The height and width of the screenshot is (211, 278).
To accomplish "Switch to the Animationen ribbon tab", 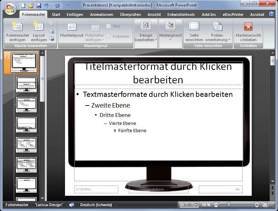I will pyautogui.click(x=101, y=15).
